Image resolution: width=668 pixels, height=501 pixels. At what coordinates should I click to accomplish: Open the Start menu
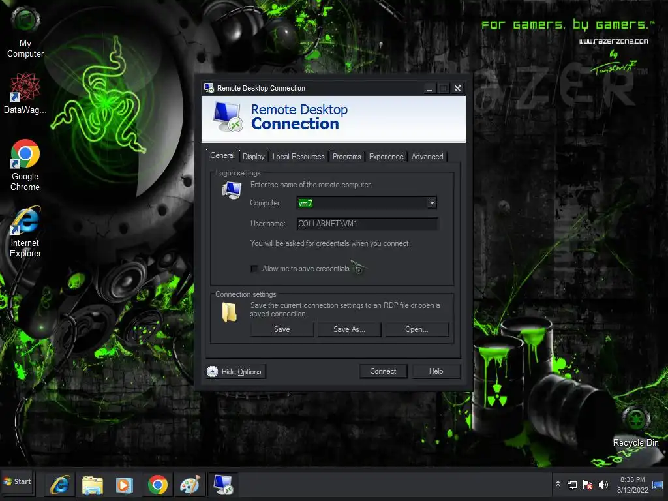(x=18, y=482)
